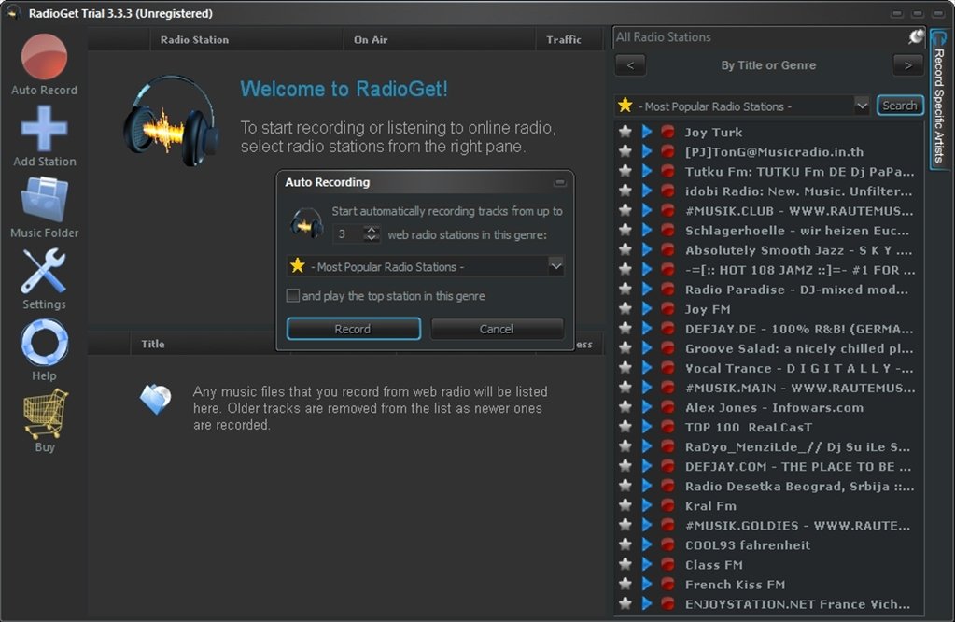Enable play the top station checkbox
This screenshot has width=955, height=622.
pos(293,295)
